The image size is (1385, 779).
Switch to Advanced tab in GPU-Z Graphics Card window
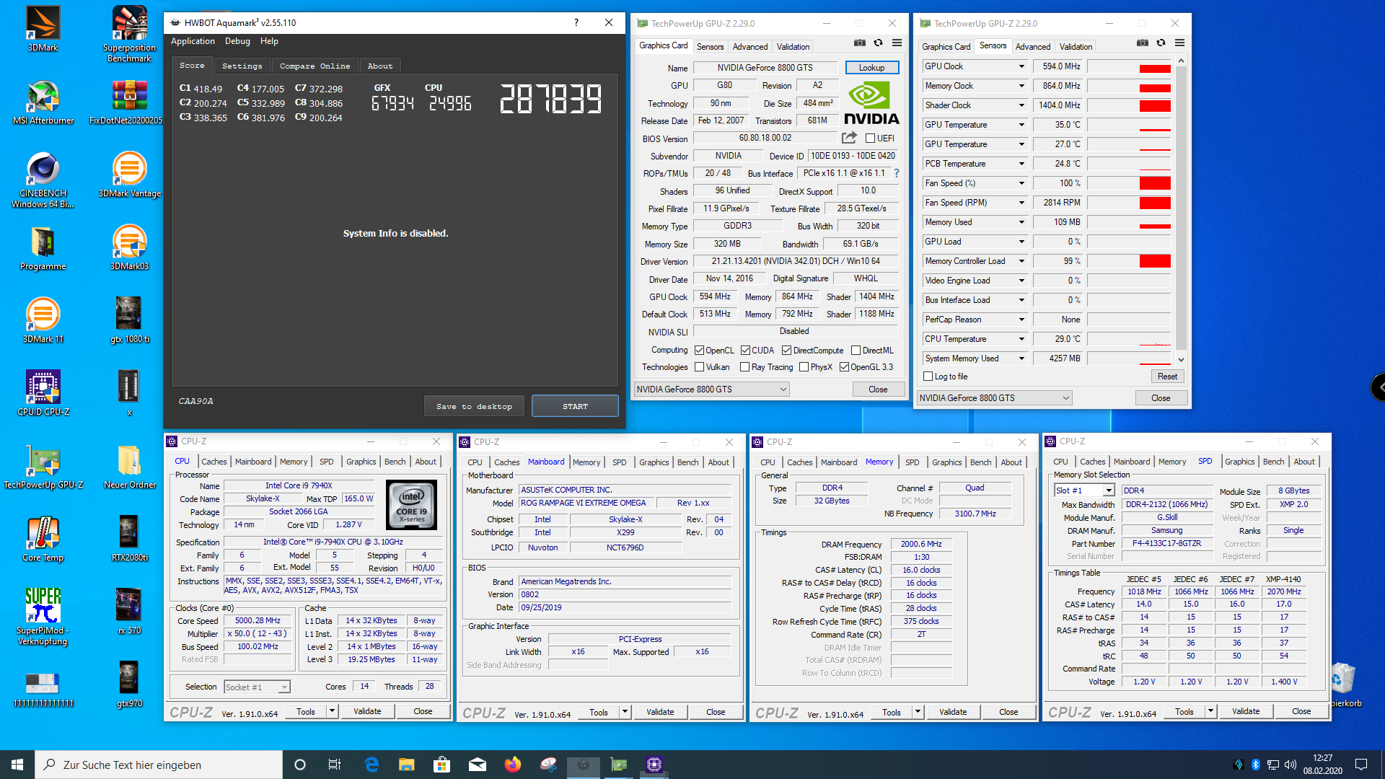[750, 46]
